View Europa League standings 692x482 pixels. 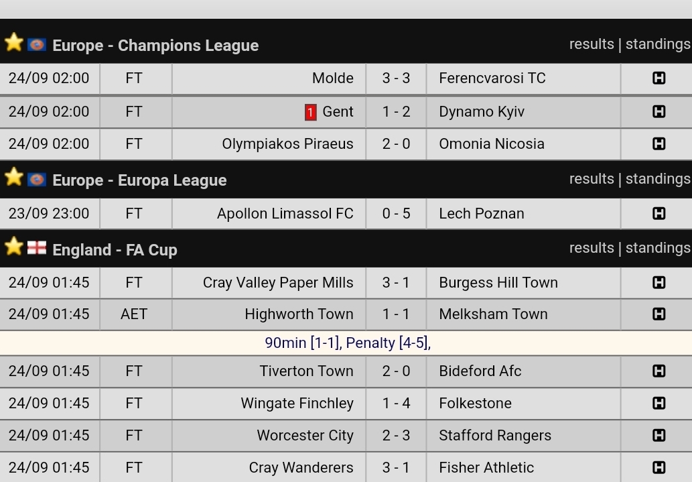click(658, 179)
